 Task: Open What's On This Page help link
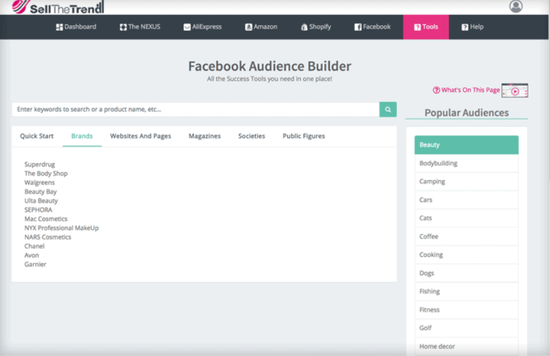[x=466, y=90]
